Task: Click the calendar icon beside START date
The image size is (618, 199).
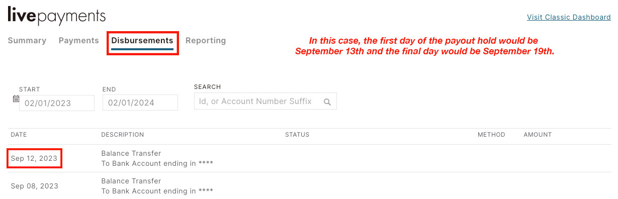Action: (16, 98)
